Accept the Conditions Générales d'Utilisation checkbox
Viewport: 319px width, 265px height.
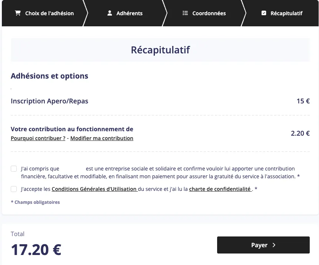(14, 189)
